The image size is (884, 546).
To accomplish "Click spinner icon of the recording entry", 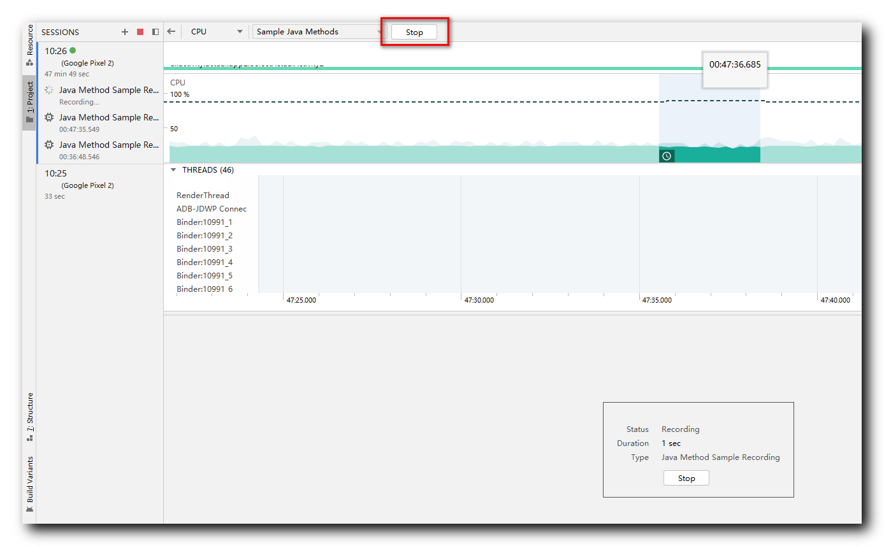I will click(x=49, y=90).
